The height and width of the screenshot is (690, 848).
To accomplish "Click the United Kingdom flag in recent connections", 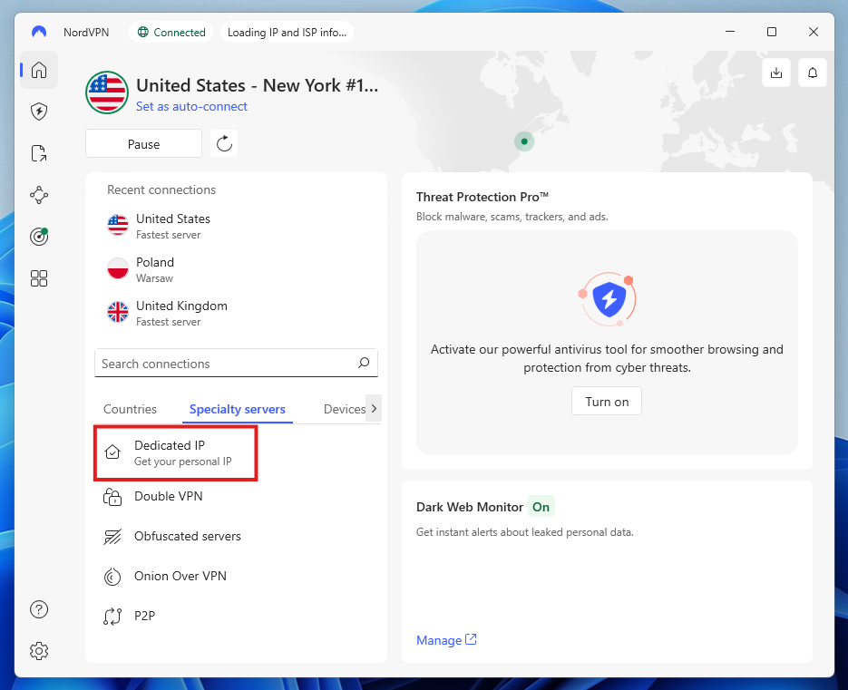I will point(118,312).
